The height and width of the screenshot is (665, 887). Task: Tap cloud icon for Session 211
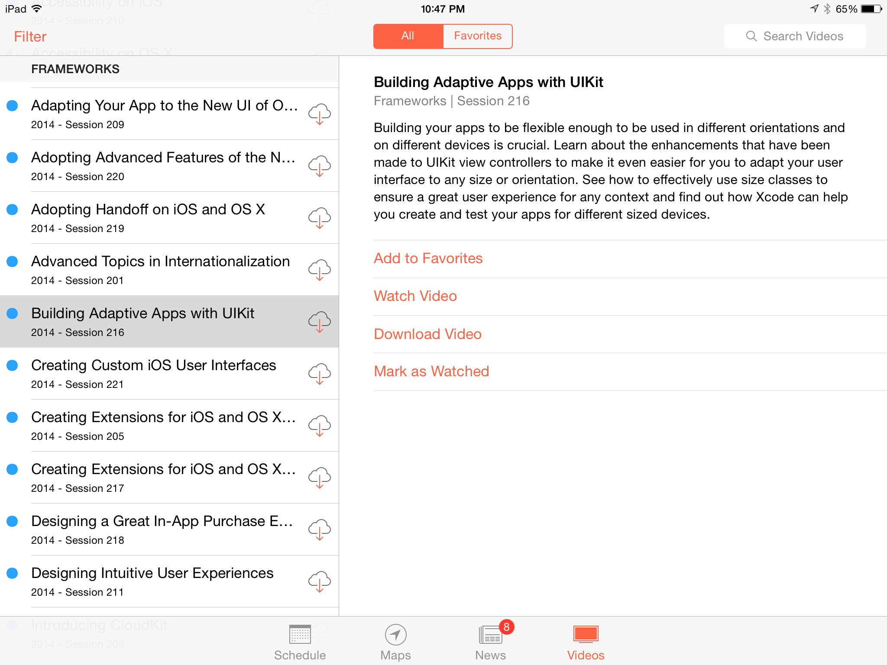click(x=320, y=581)
